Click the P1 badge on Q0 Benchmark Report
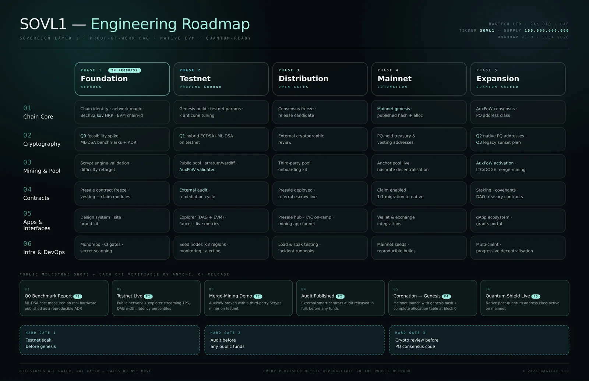589x381 pixels. coord(78,296)
